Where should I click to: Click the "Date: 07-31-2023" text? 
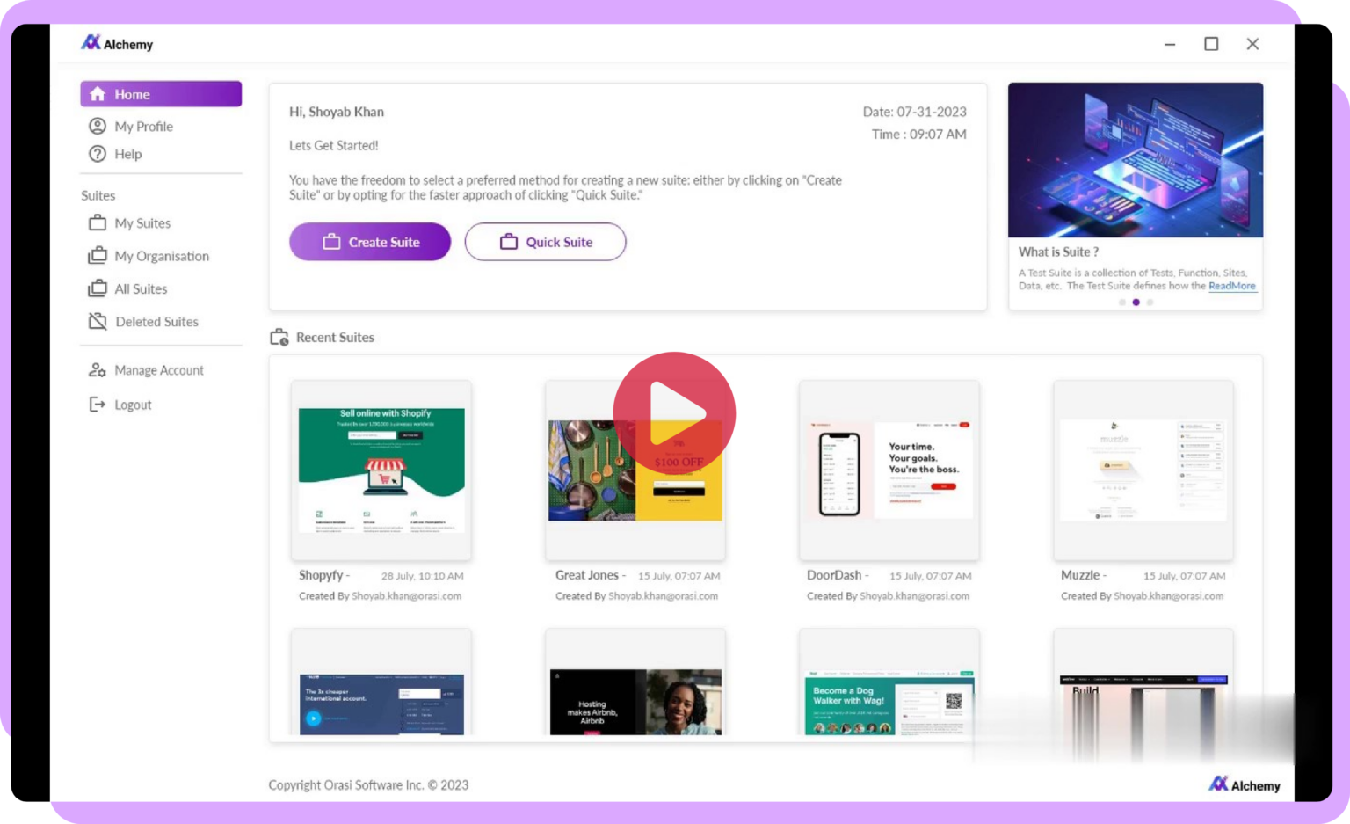(914, 112)
